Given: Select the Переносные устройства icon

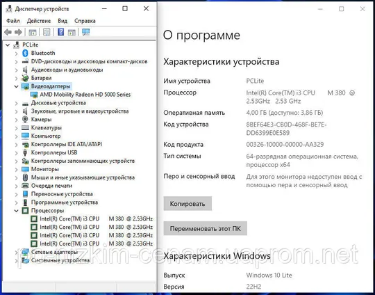Looking at the screenshot, I should tap(25, 194).
